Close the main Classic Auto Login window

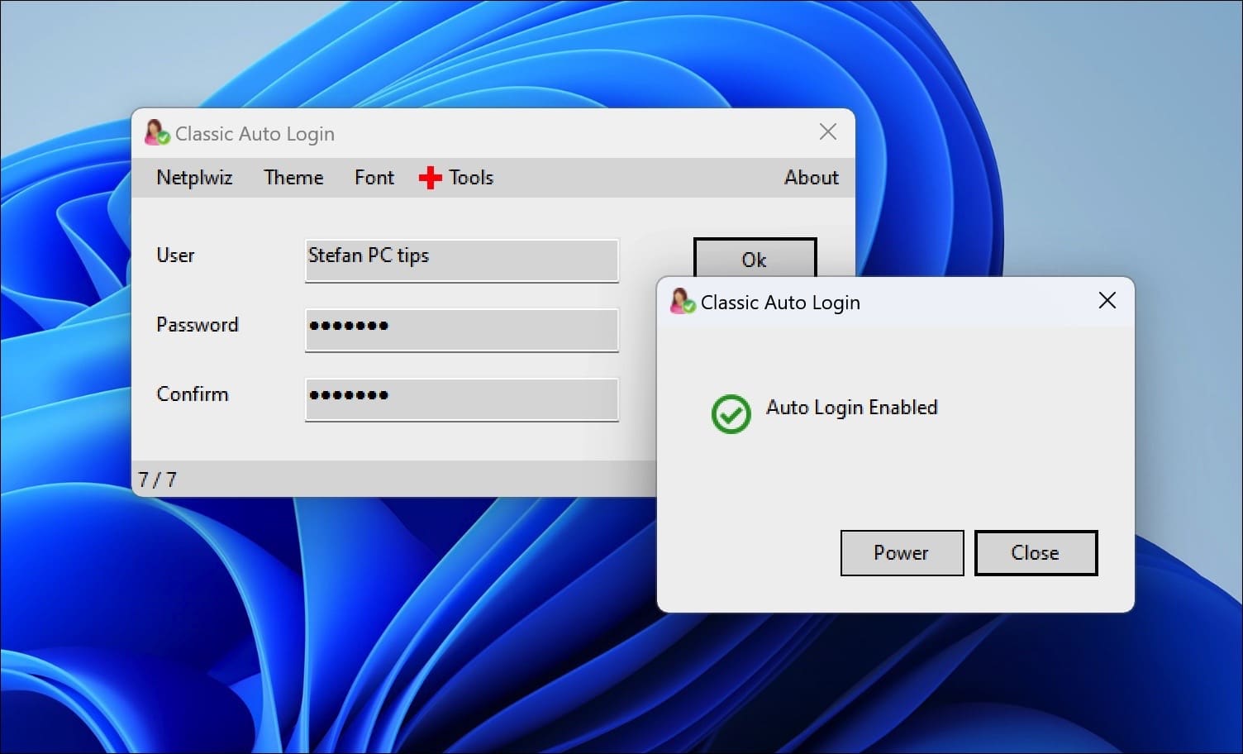[827, 131]
